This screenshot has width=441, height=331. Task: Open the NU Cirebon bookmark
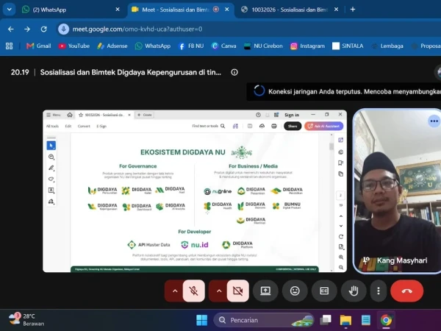pyautogui.click(x=263, y=46)
